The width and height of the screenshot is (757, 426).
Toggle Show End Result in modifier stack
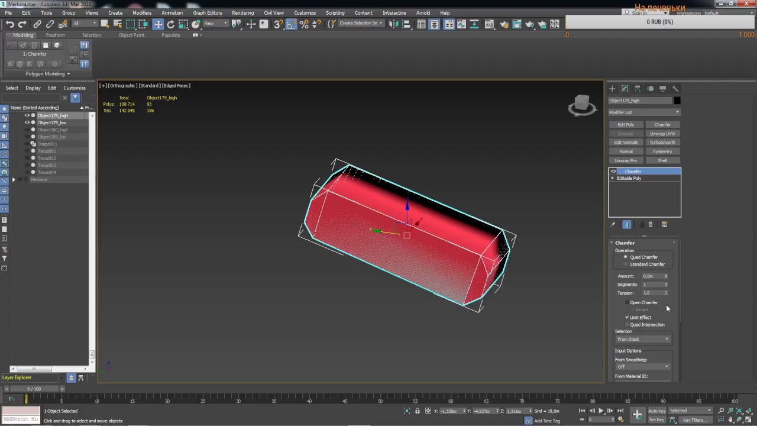(627, 225)
